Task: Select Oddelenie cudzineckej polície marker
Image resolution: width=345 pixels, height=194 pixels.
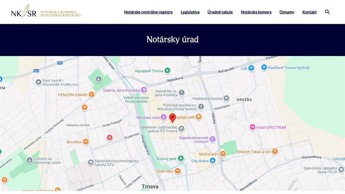Action: 181,128
